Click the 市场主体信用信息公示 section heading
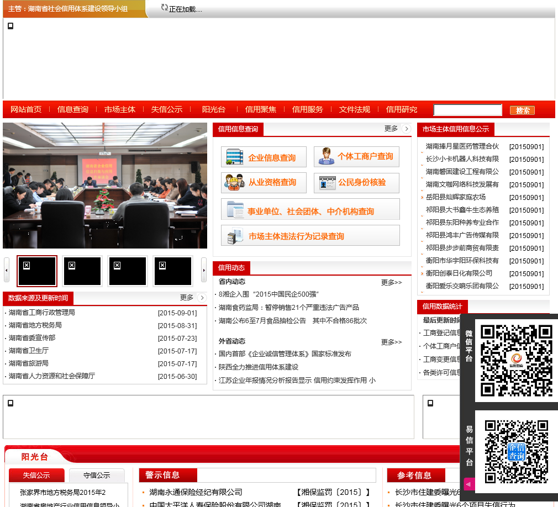558x507 pixels. [x=456, y=129]
